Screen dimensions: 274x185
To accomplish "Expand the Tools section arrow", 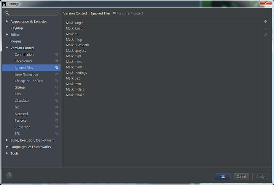I will coord(7,153).
